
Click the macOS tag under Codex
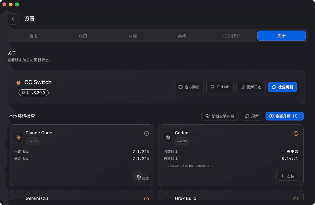click(x=182, y=141)
